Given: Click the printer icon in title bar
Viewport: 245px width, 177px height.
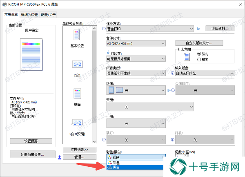Looking at the screenshot, I should [4, 4].
